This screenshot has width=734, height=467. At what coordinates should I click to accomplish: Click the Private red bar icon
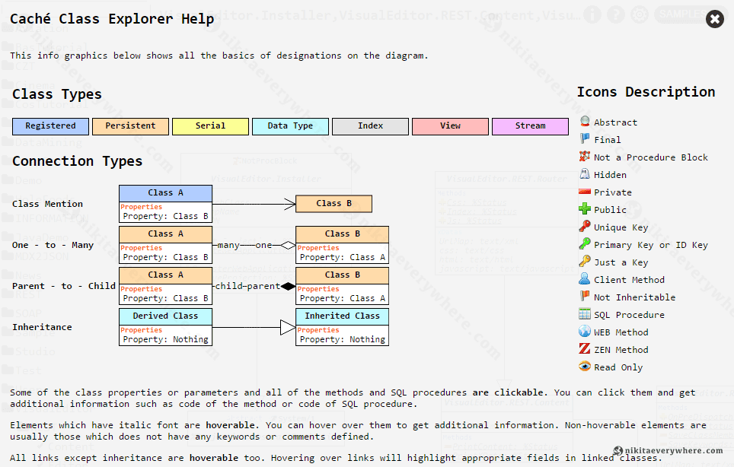(584, 192)
